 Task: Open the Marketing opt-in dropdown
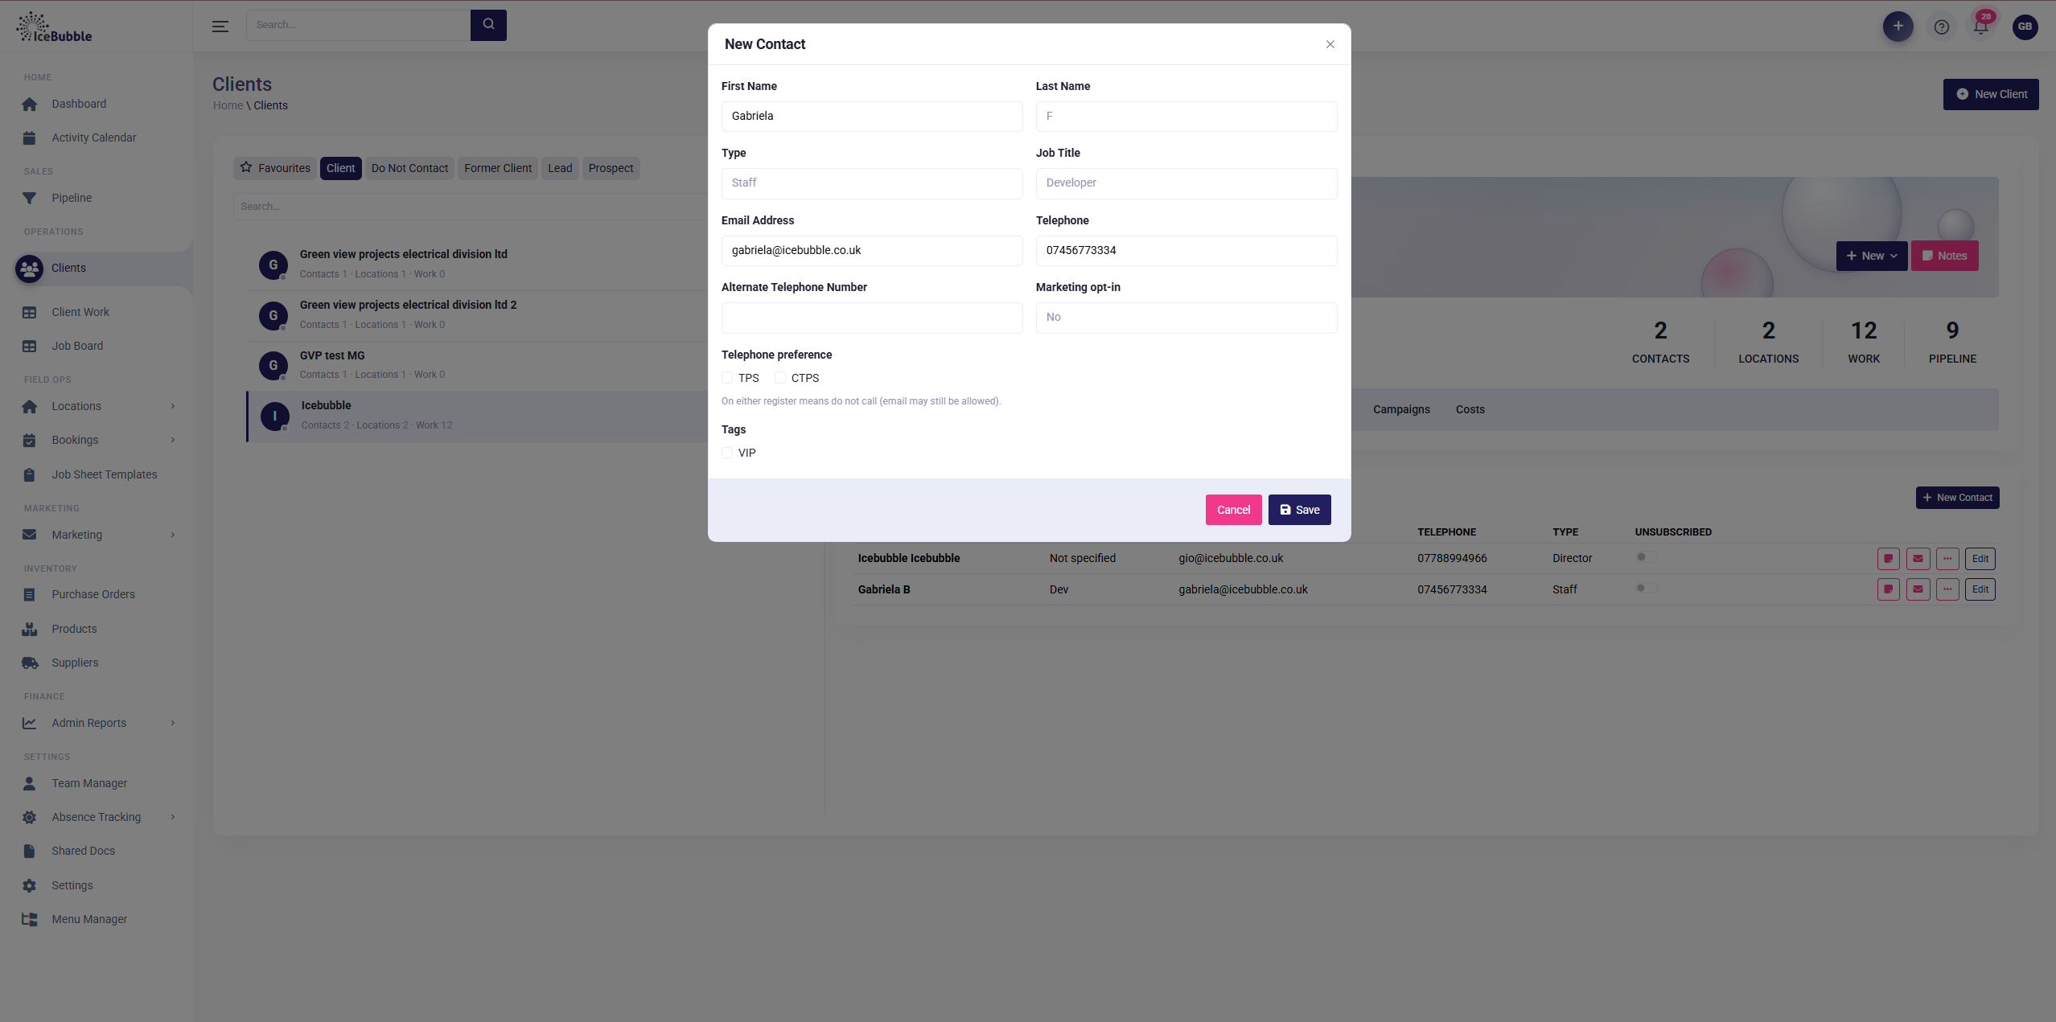tap(1186, 318)
